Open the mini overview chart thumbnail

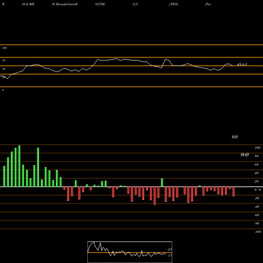(130, 252)
